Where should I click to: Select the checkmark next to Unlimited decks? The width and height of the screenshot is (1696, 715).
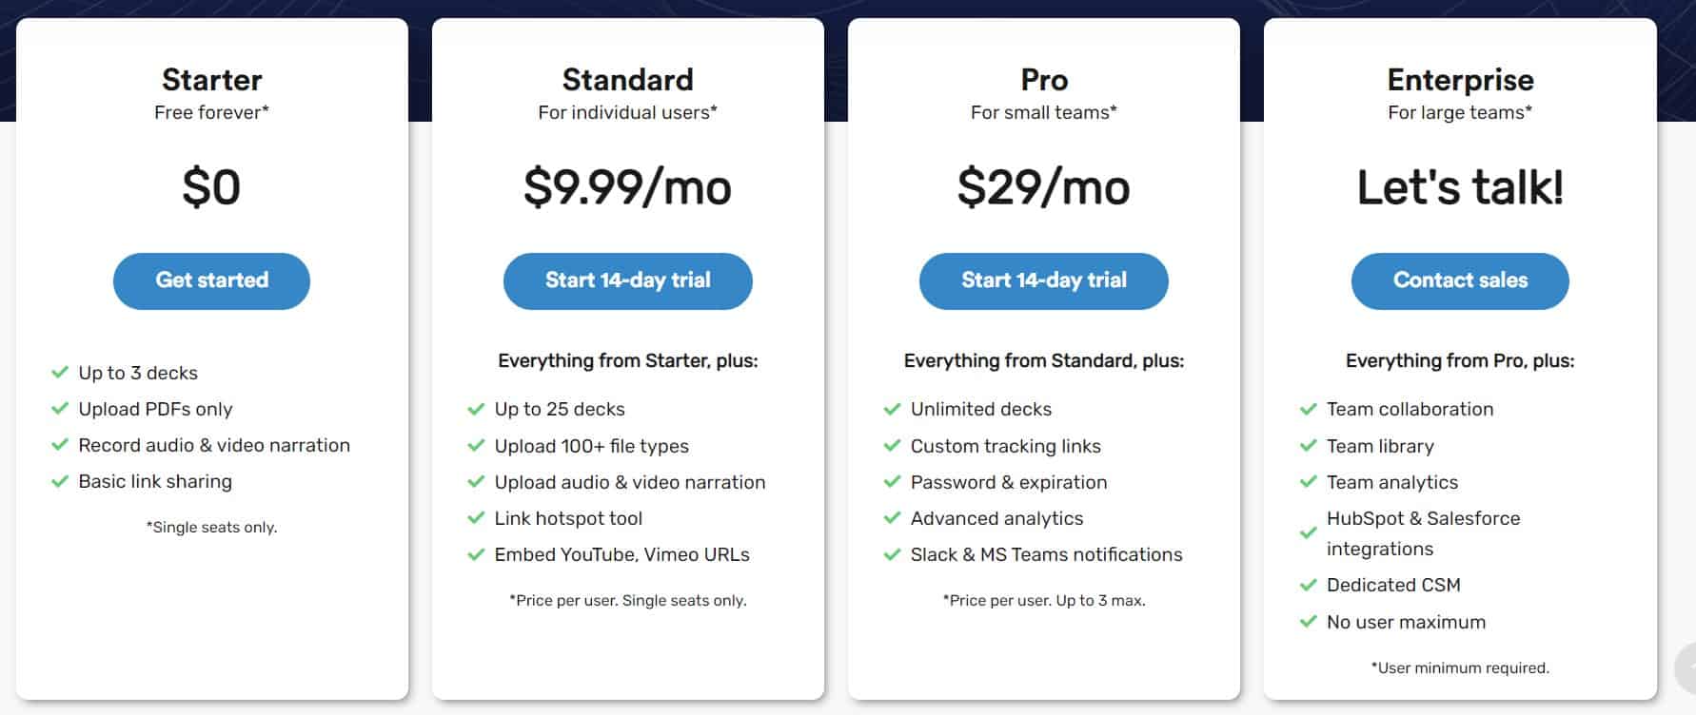pos(891,409)
